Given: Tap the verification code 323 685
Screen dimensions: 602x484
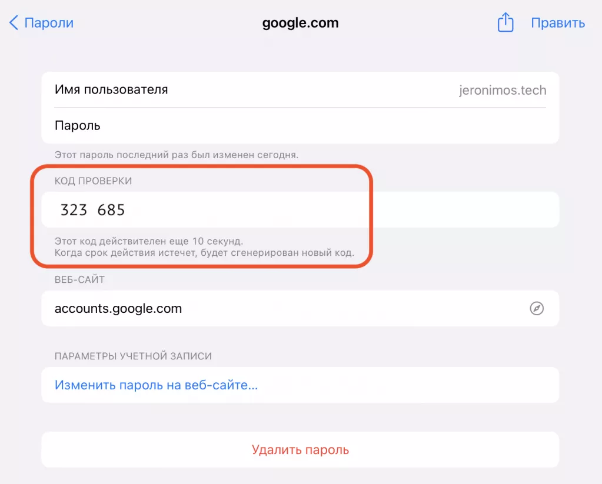Looking at the screenshot, I should point(93,210).
